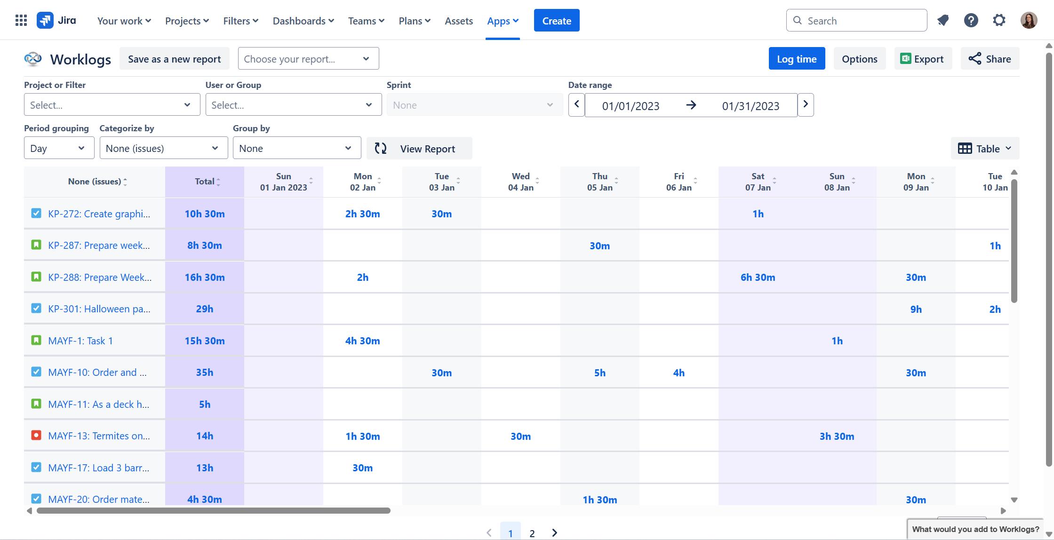Click the KP-272 task type icon
Screen dimensions: 1054x540
pyautogui.click(x=36, y=213)
